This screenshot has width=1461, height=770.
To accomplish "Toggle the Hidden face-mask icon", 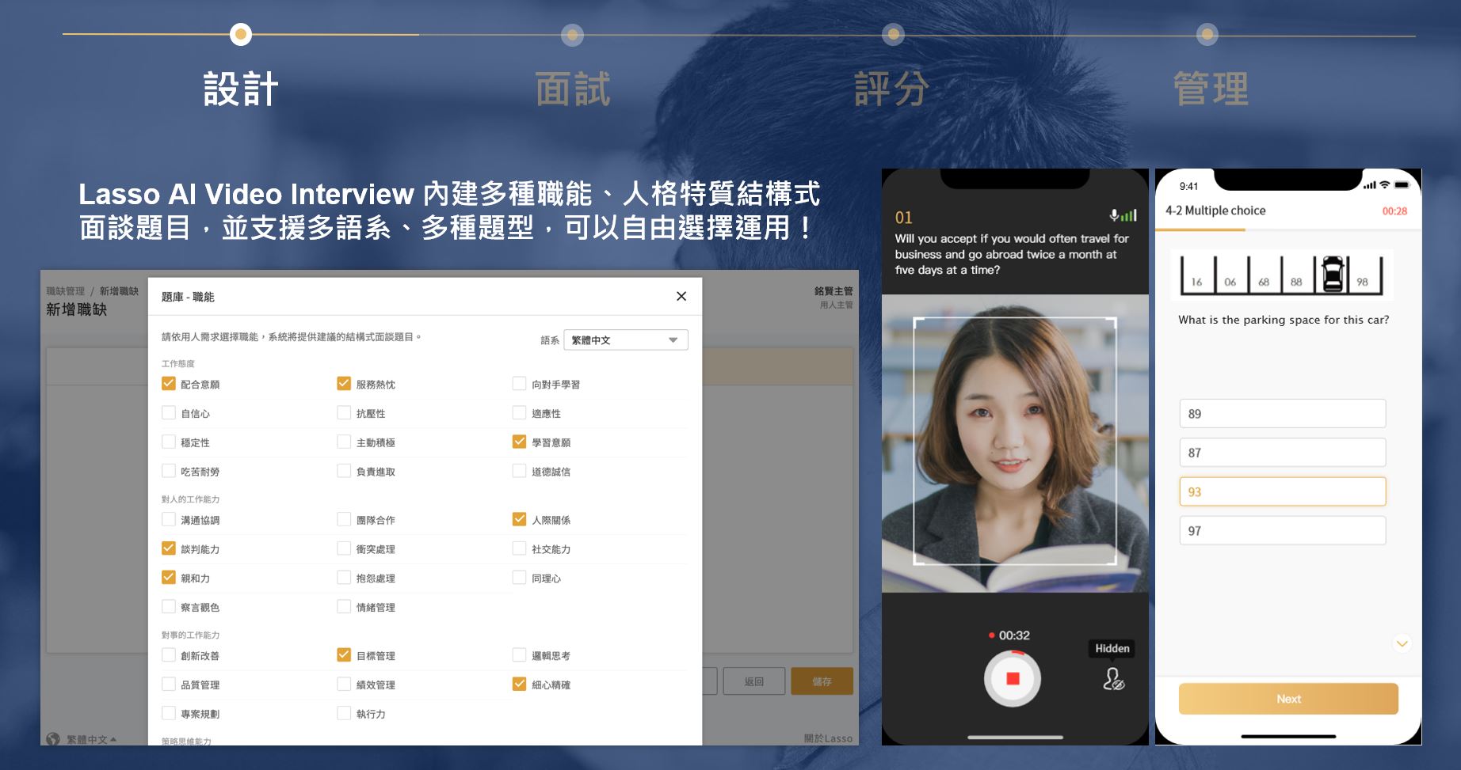I will point(1113,679).
